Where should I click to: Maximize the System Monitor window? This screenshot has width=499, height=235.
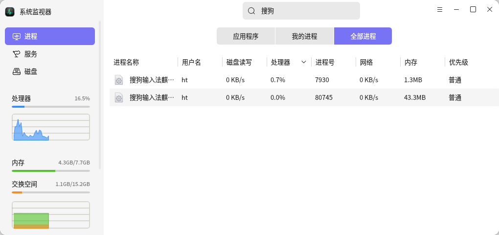(x=473, y=10)
